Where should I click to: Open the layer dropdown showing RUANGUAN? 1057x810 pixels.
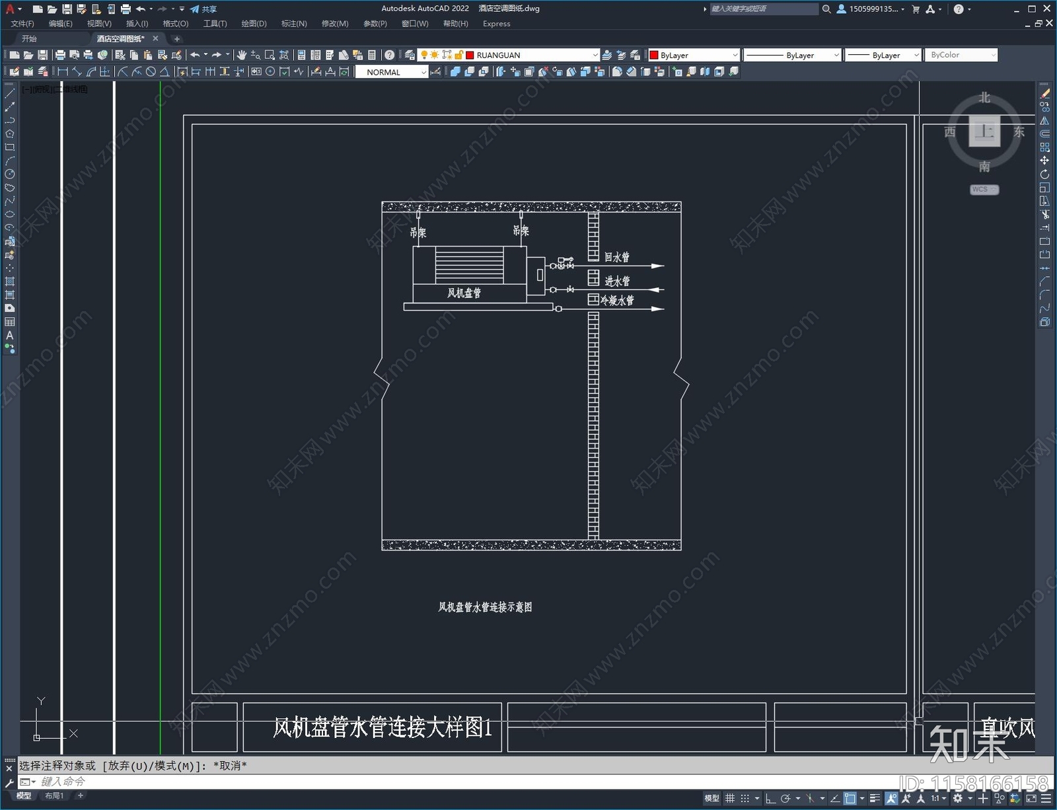click(595, 55)
